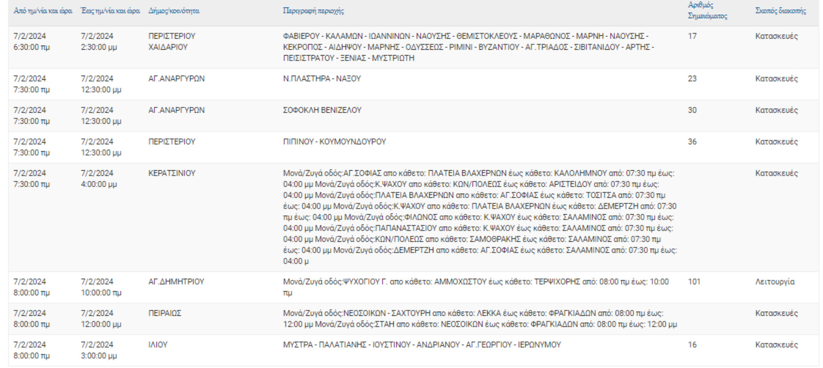Select the 'Περιγραφή περιοχής' column header
The height and width of the screenshot is (368, 823).
click(x=313, y=11)
